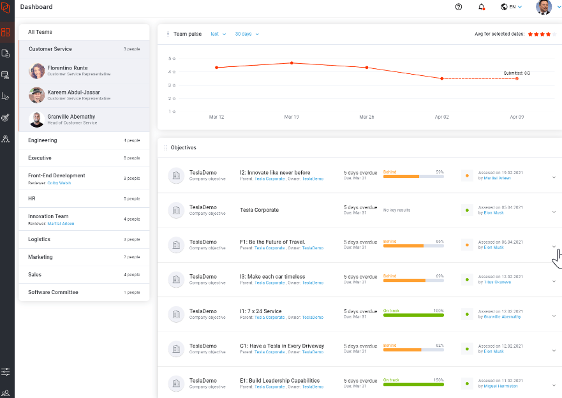Expand the I1: 7 x 24 Service row
The height and width of the screenshot is (398, 562).
click(554, 316)
